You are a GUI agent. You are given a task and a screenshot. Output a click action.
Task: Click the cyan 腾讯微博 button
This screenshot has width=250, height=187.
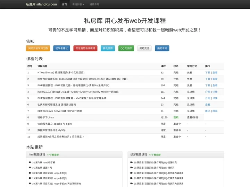click(108, 48)
